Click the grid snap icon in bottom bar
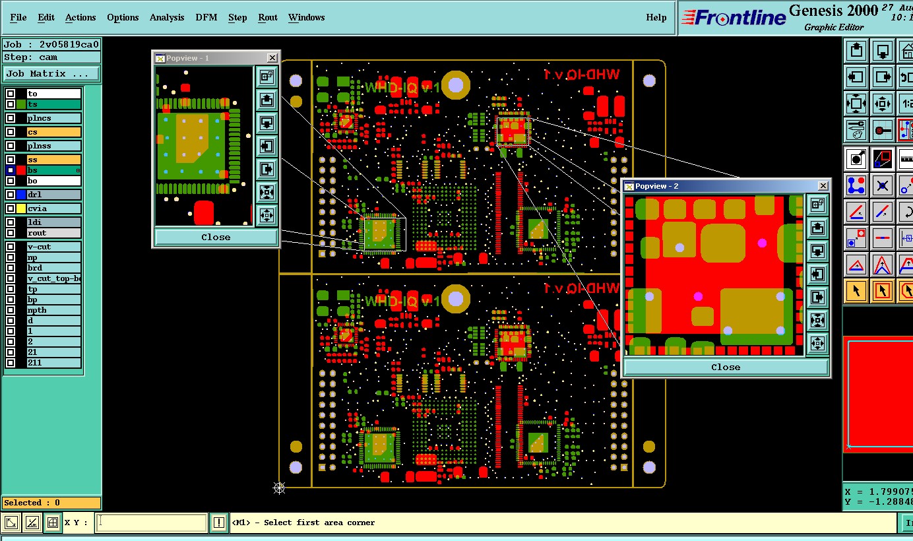 click(52, 523)
